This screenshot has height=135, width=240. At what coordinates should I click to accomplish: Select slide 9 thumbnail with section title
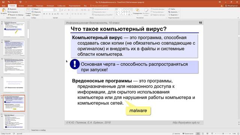click(14, 84)
